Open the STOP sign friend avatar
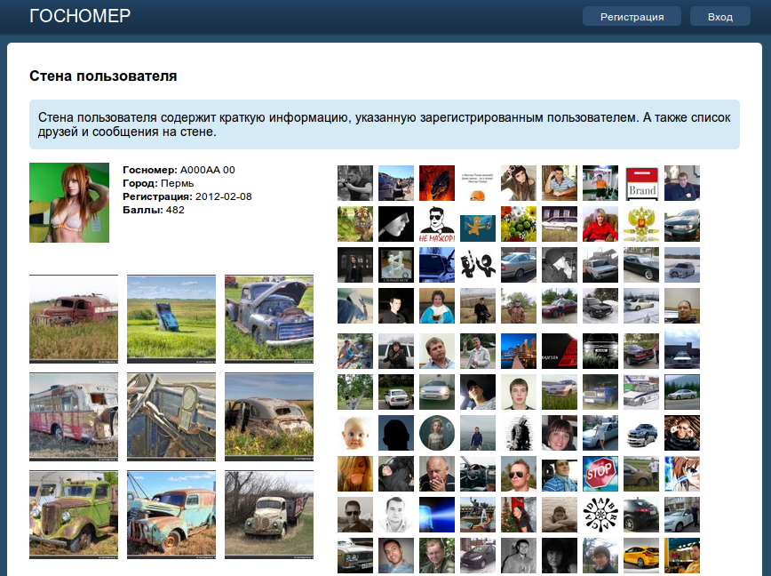The height and width of the screenshot is (576, 771). [600, 474]
